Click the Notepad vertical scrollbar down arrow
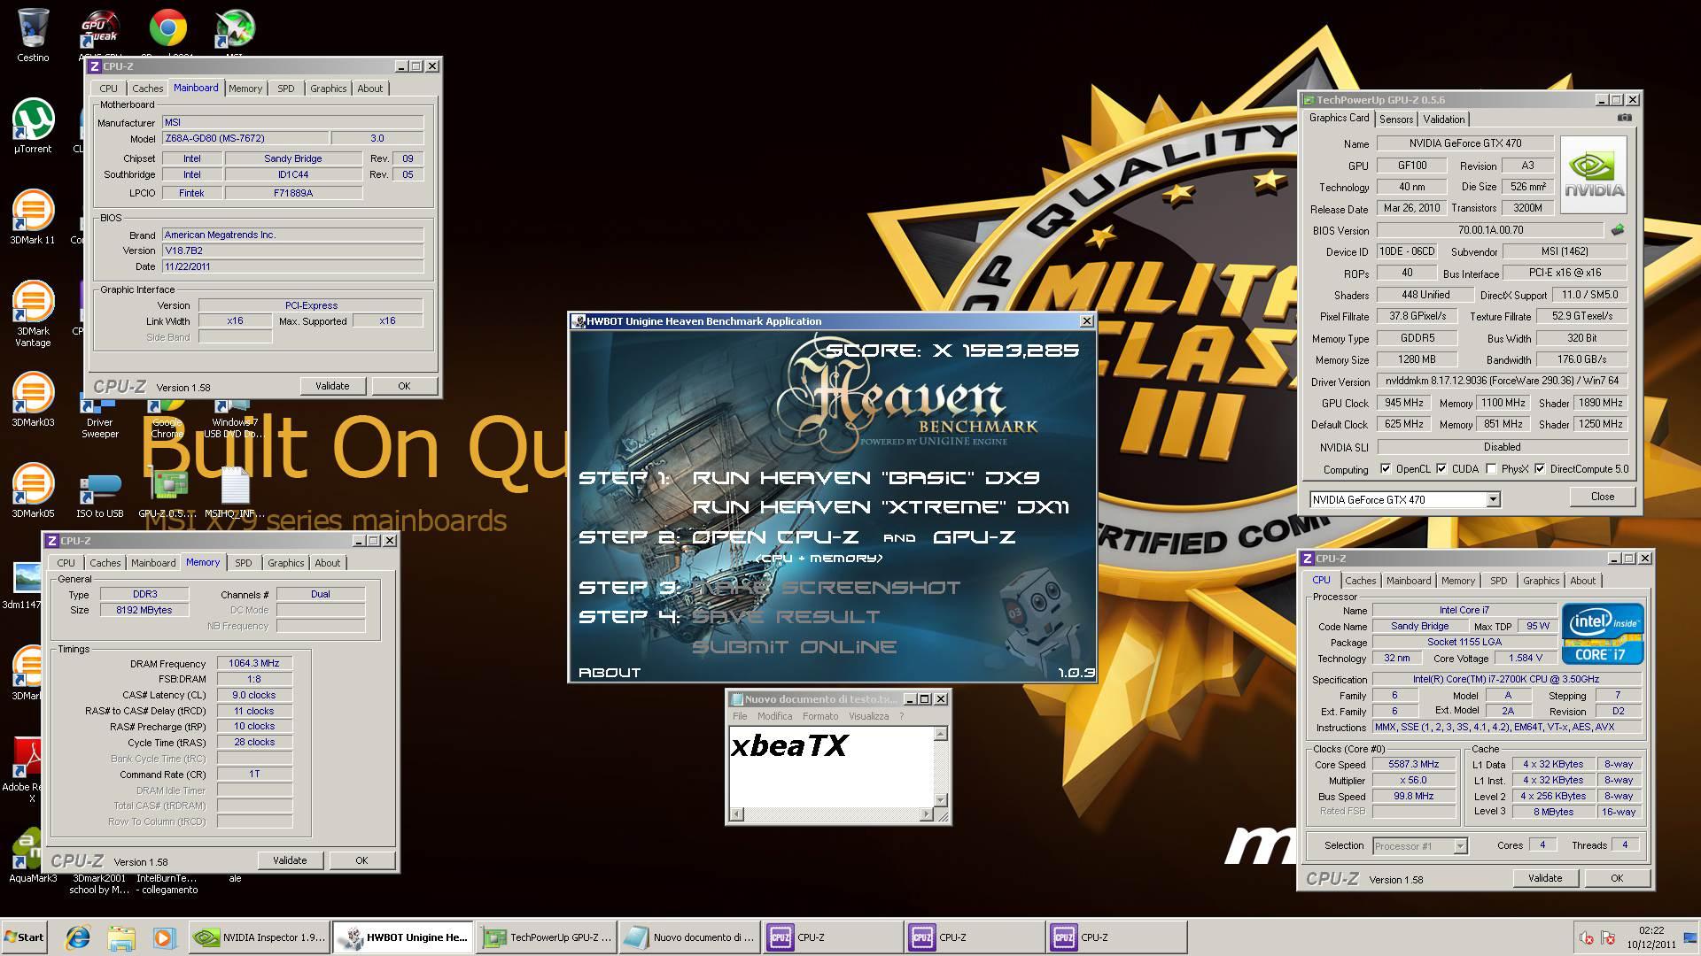1701x956 pixels. (941, 801)
